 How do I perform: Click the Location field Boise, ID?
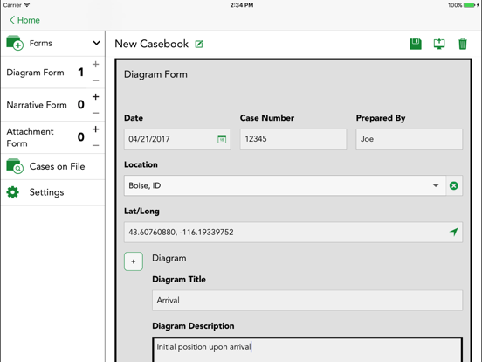pyautogui.click(x=285, y=185)
